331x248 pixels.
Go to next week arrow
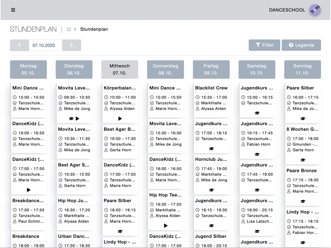point(71,45)
